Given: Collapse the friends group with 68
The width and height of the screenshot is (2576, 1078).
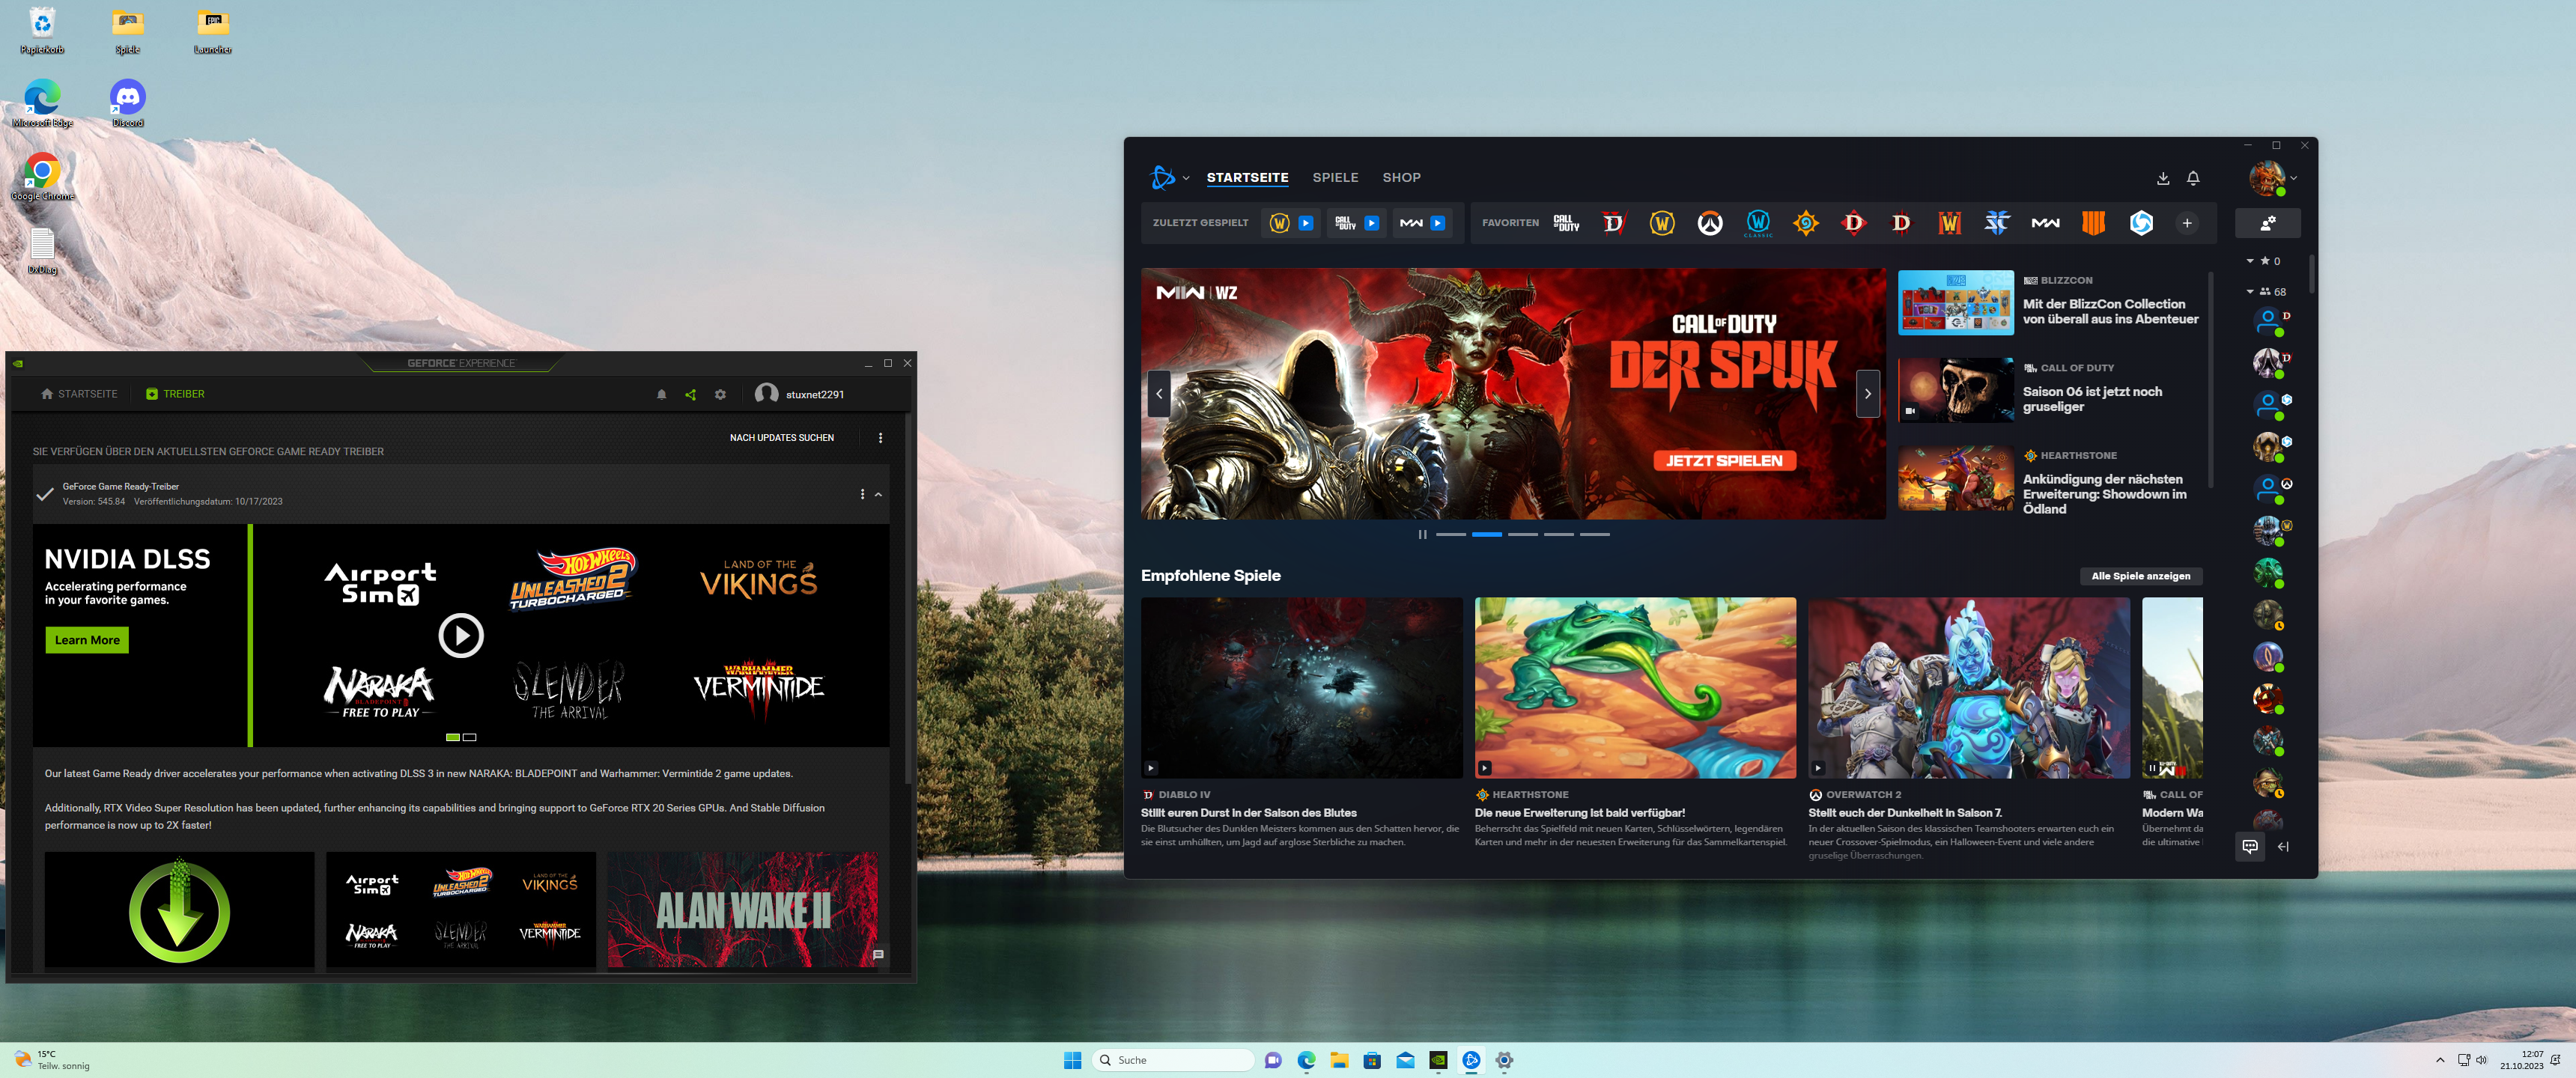Looking at the screenshot, I should coord(2250,292).
